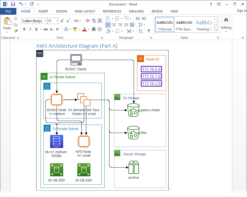The height and width of the screenshot is (197, 247).
Task: Toggle Superscript formatting
Action: 58,29
